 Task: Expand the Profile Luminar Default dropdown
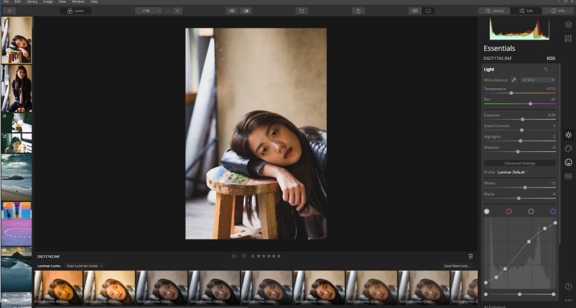513,172
